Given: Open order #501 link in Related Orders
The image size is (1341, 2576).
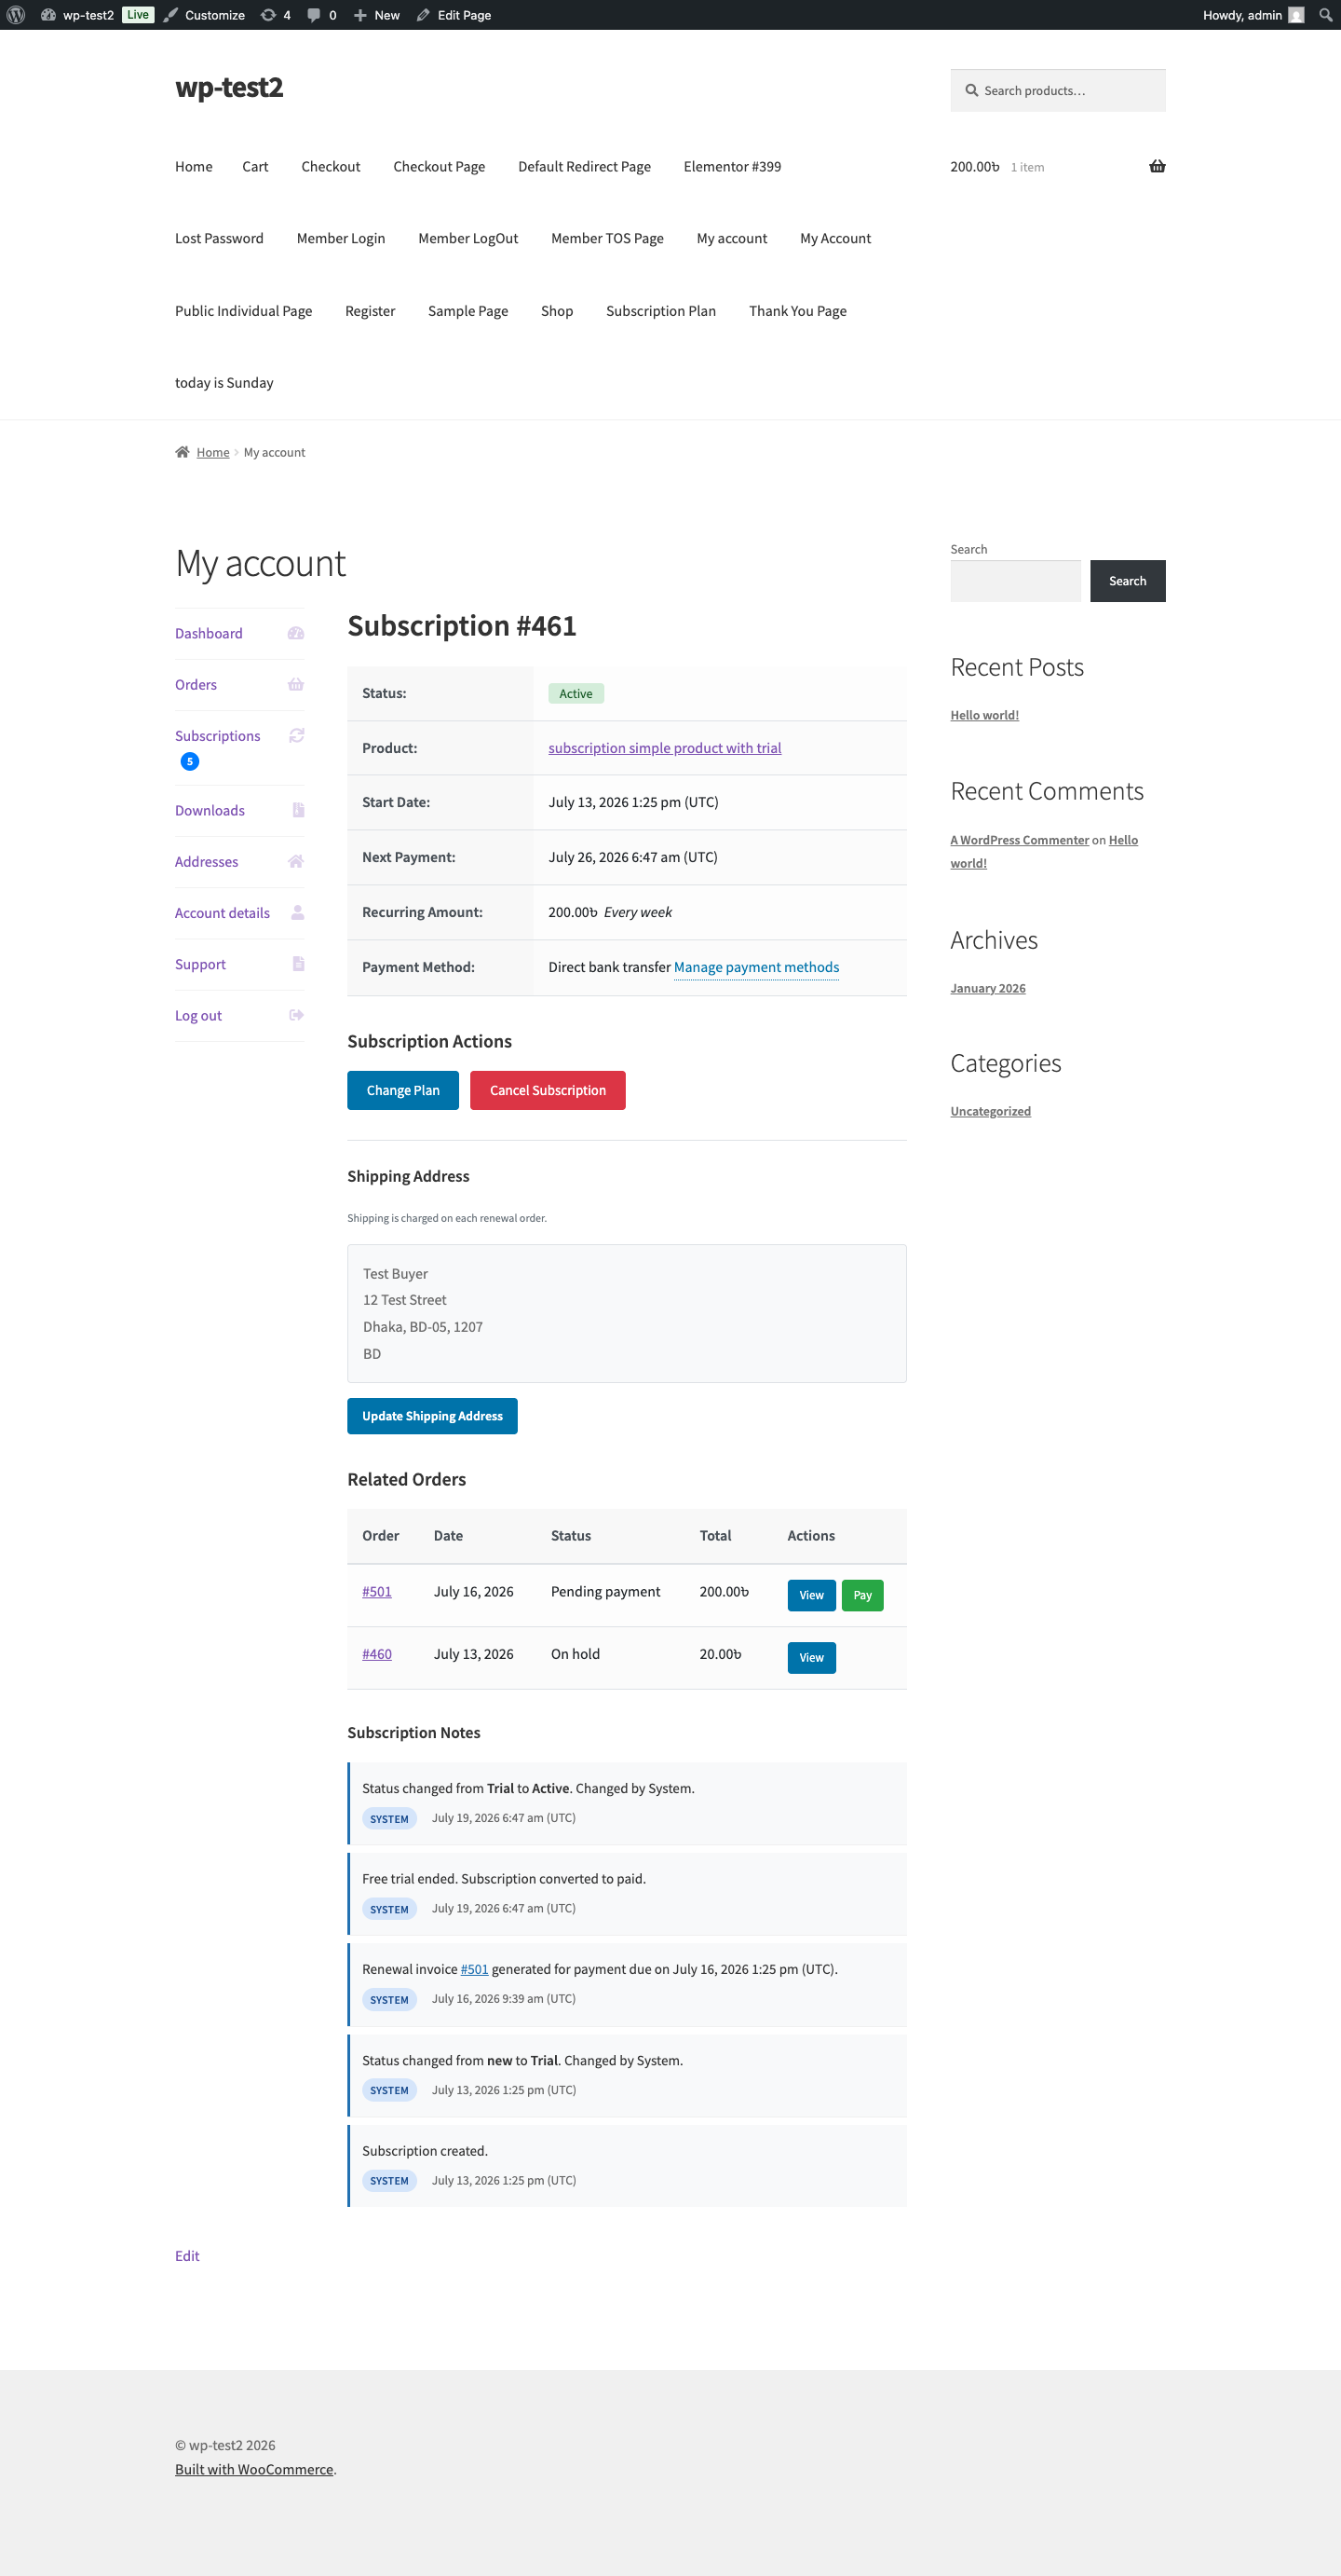Looking at the screenshot, I should tap(377, 1591).
